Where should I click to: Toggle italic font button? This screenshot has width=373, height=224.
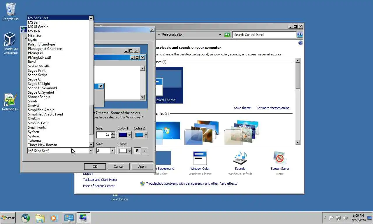[x=145, y=151]
